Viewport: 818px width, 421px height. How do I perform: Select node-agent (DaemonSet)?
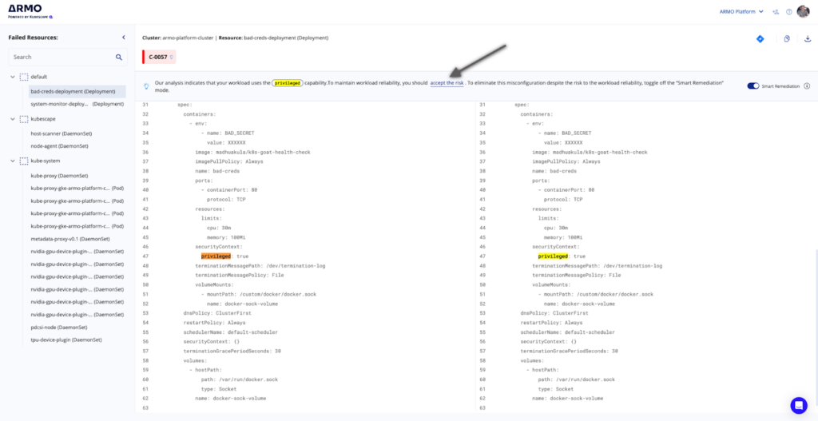click(x=59, y=146)
